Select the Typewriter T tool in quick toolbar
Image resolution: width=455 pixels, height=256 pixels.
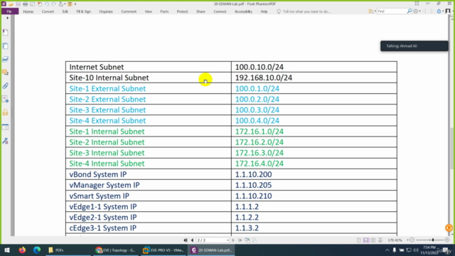coord(70,4)
